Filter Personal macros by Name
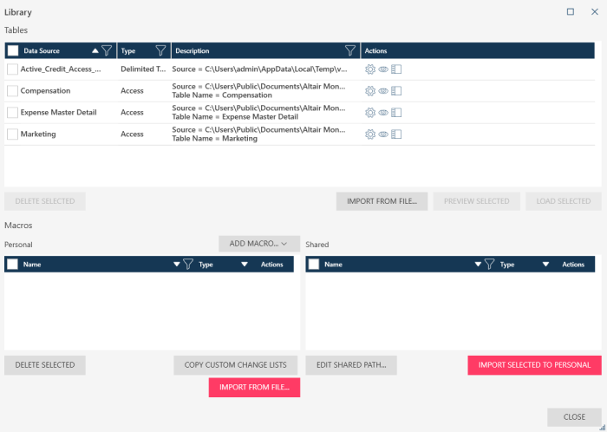The height and width of the screenshot is (432, 607). pos(188,265)
